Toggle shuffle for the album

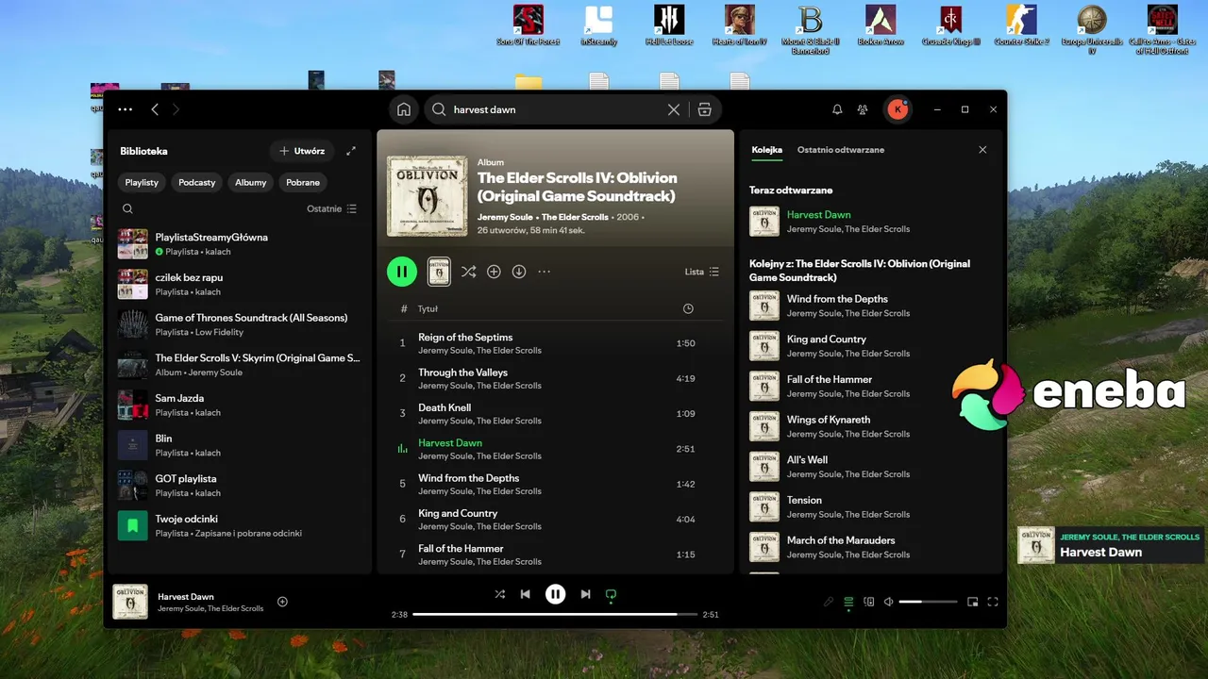pyautogui.click(x=468, y=272)
